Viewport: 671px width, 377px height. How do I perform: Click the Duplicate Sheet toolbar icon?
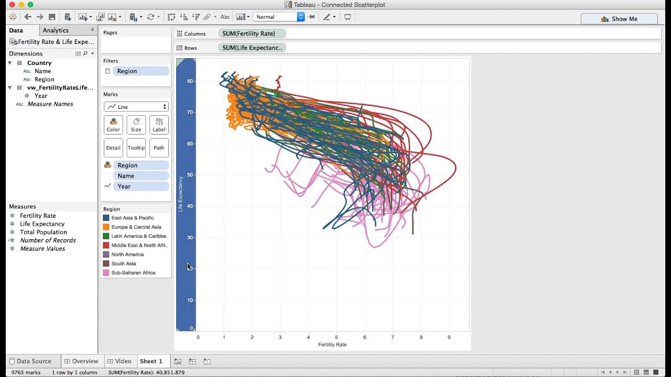pyautogui.click(x=101, y=17)
